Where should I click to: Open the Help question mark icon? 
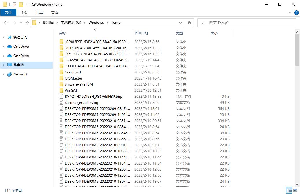point(296,13)
